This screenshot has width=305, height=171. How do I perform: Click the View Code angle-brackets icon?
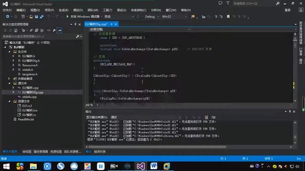pos(49,30)
